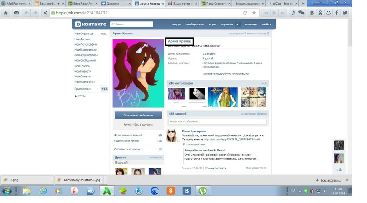Click the VK 'B' icon in browser toolbar

click(x=312, y=13)
